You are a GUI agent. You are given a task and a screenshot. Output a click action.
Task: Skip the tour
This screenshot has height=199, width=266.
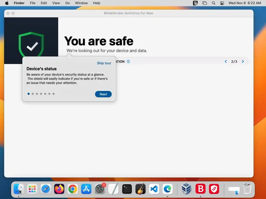click(104, 63)
